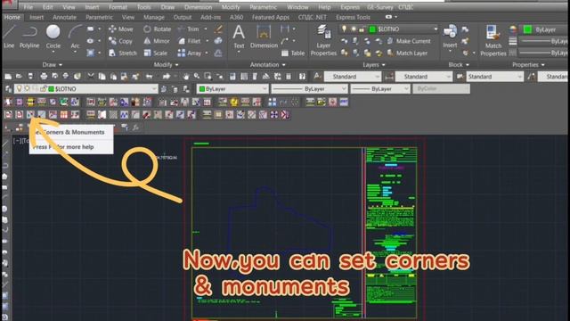Open the Parametric menu in menu bar
The image size is (570, 321).
(x=264, y=7)
